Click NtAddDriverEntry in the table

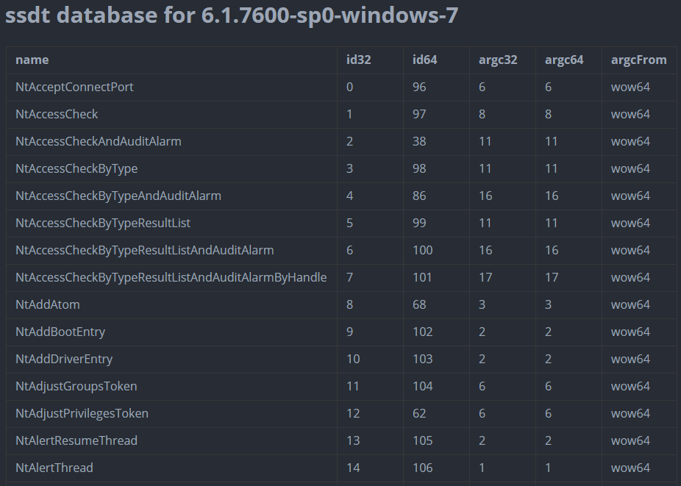[64, 360]
